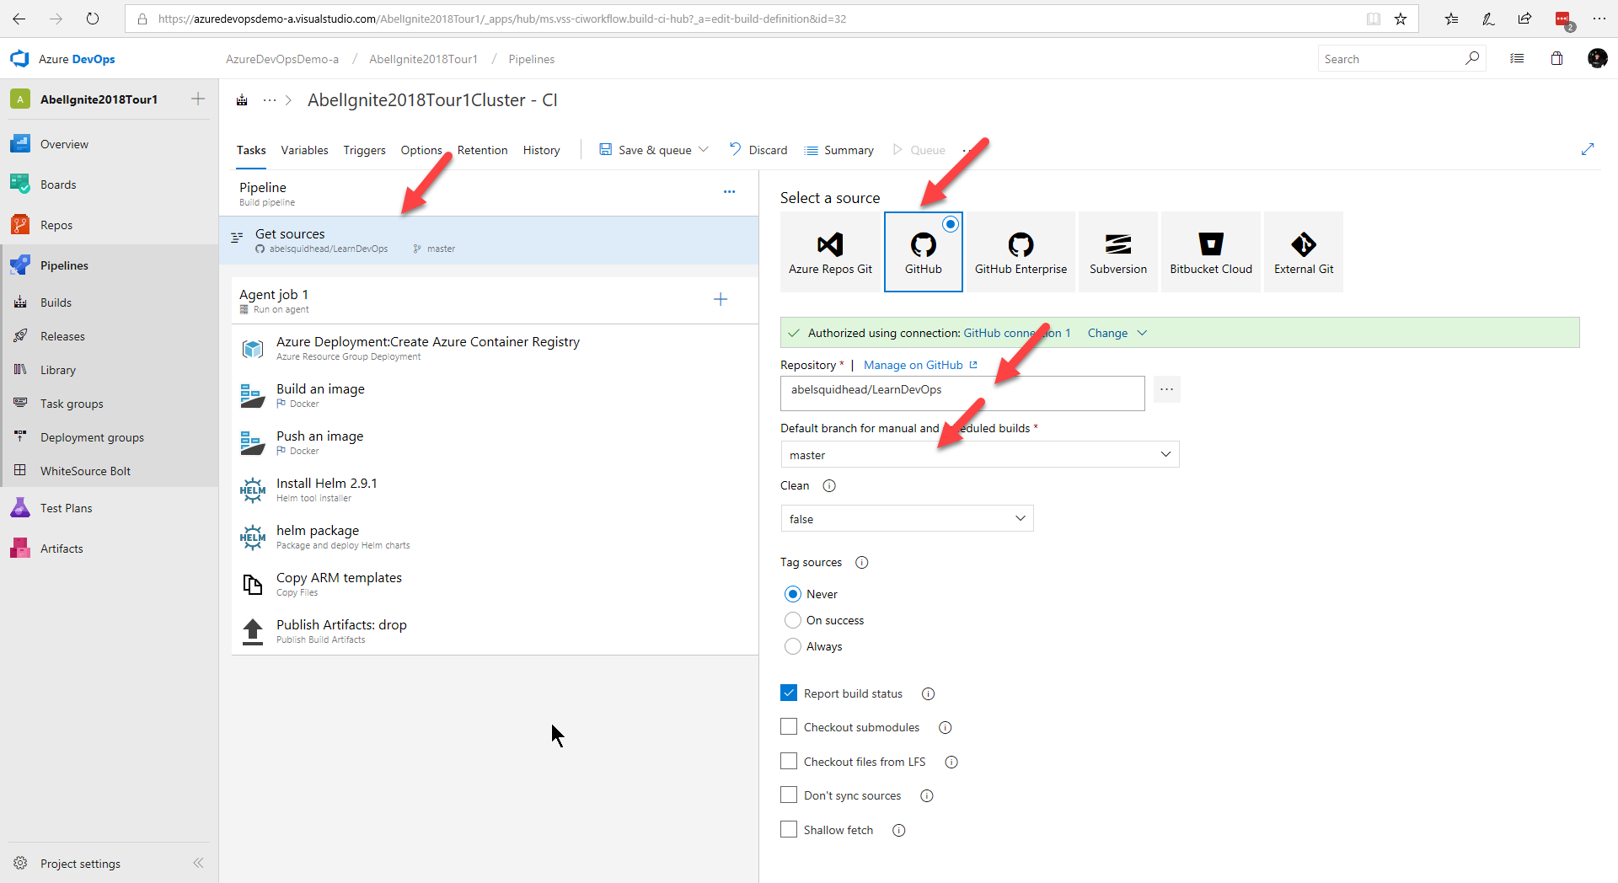Expand the Change connection dropdown

(x=1142, y=333)
